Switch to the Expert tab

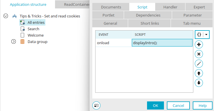pyautogui.click(x=199, y=7)
